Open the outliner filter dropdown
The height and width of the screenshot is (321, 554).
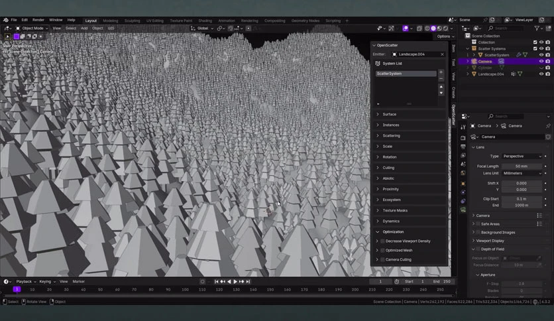point(538,29)
